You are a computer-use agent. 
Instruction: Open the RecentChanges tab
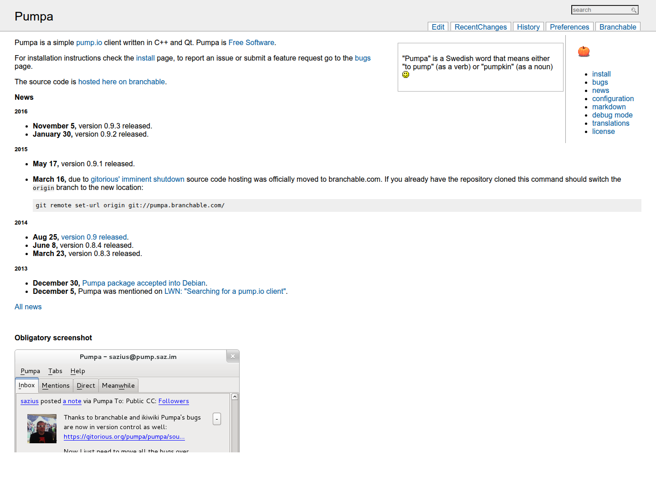[481, 27]
